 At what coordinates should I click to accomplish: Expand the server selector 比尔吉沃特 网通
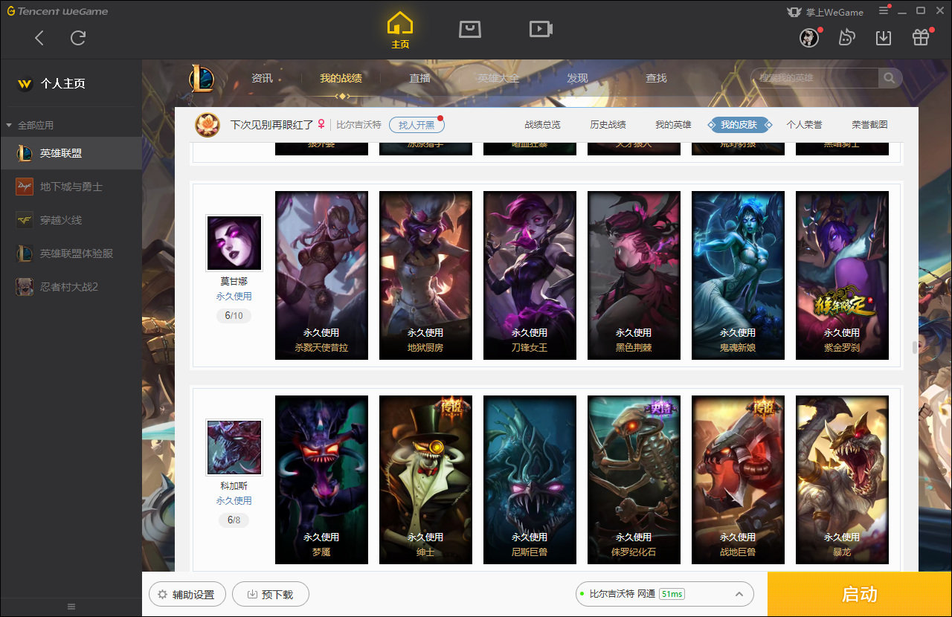pyautogui.click(x=665, y=594)
